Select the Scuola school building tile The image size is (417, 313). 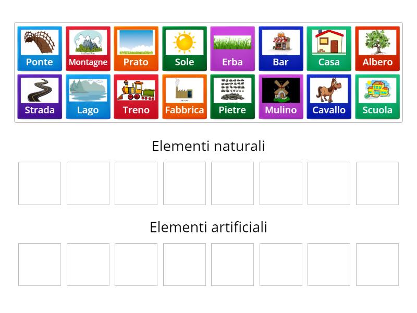[x=377, y=96]
